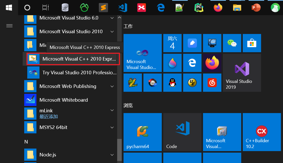283x163 pixels.
Task: Expand the Start menu hamburger navigation
Action: pos(9,26)
